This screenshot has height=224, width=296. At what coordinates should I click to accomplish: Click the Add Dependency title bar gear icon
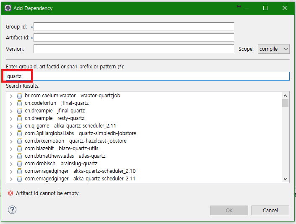tap(8, 8)
